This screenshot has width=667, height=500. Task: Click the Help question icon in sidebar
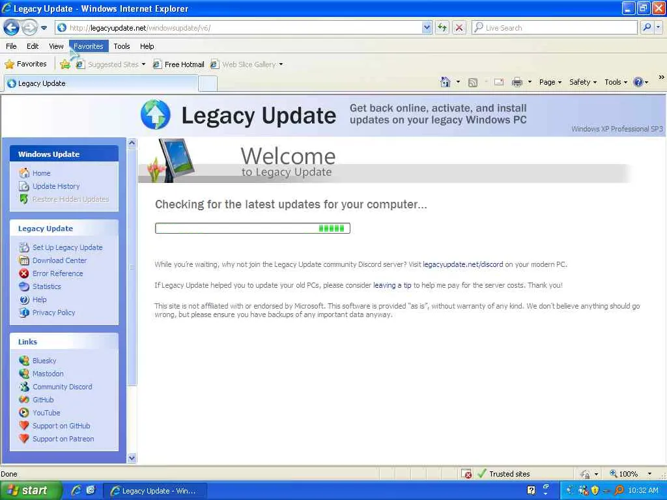[x=24, y=299]
